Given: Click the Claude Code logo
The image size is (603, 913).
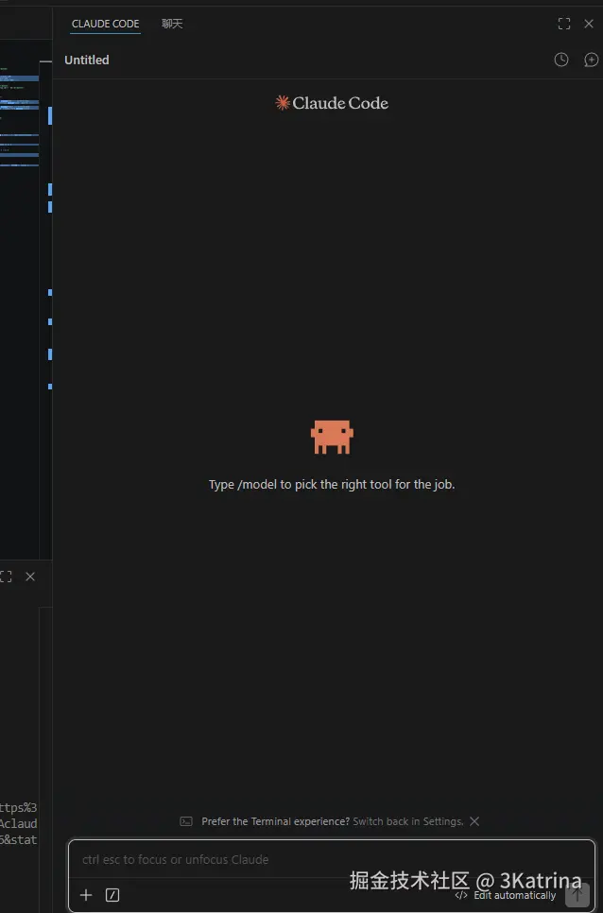Looking at the screenshot, I should (332, 103).
